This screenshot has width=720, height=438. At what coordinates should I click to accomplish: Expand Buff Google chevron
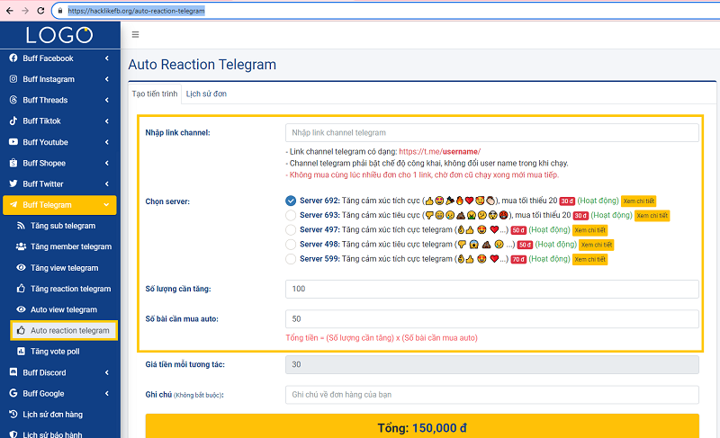click(x=106, y=394)
